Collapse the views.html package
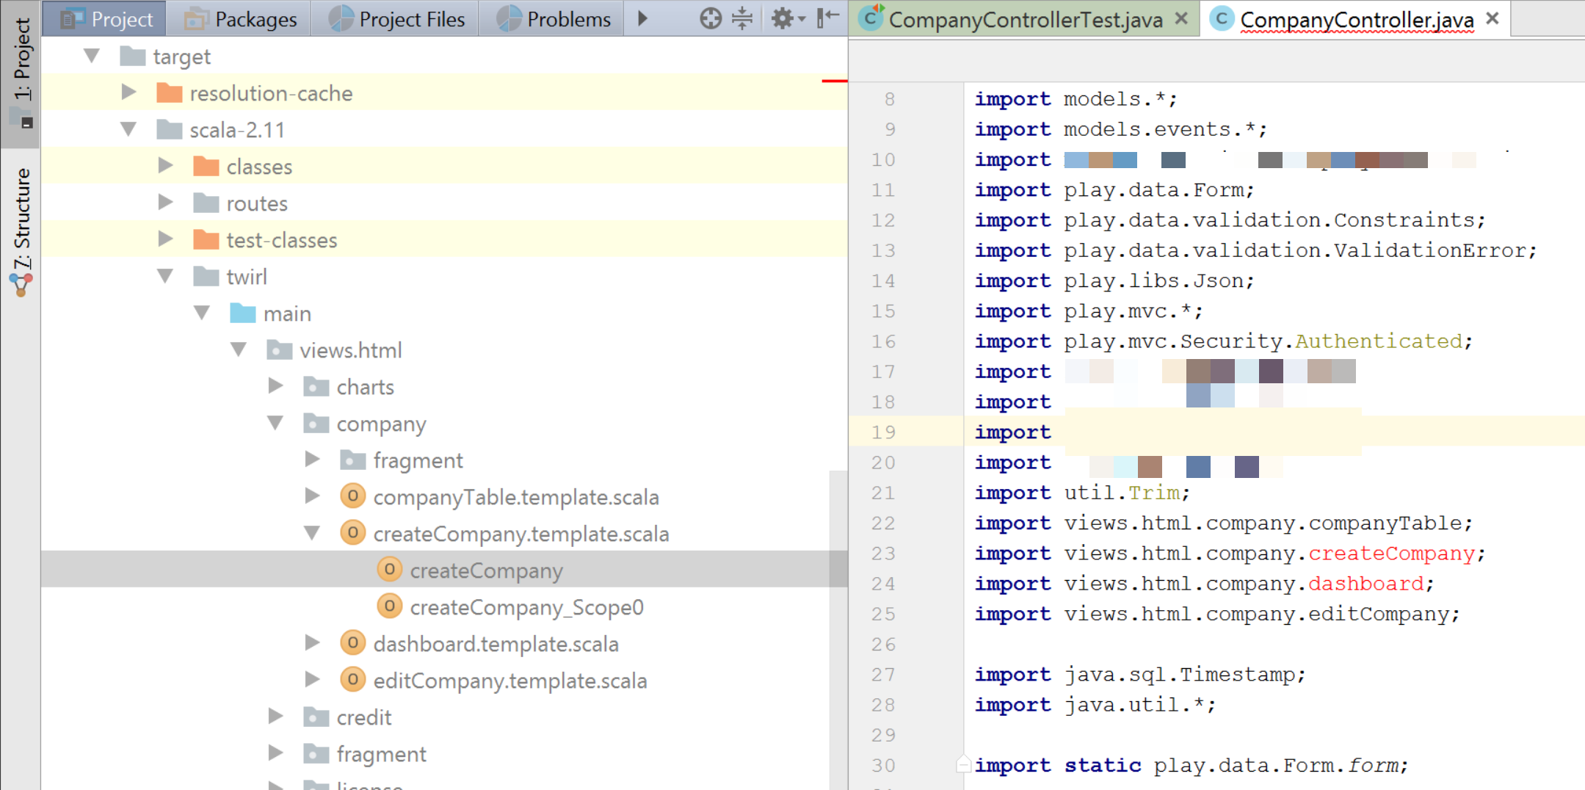Viewport: 1585px width, 790px height. point(239,349)
